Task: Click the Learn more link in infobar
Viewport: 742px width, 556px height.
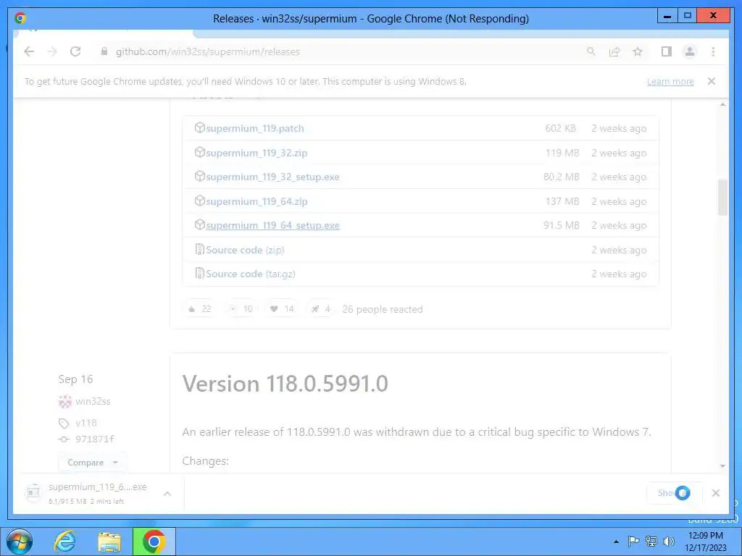Action: coord(670,81)
